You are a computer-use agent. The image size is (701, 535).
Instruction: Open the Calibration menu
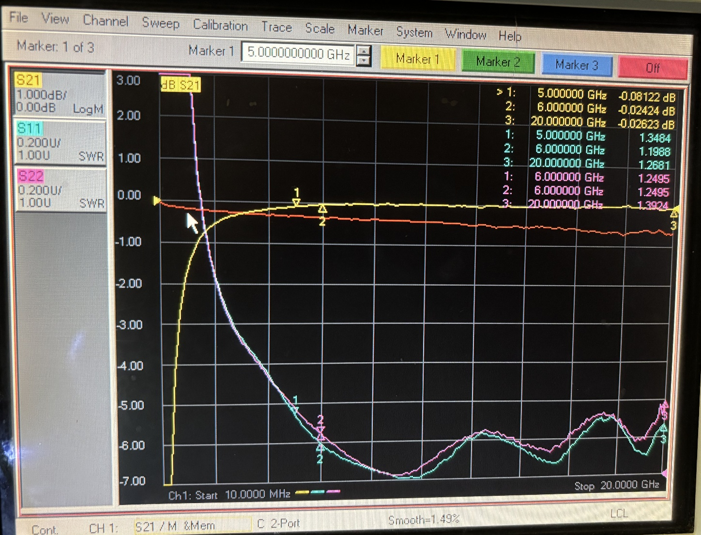(221, 26)
